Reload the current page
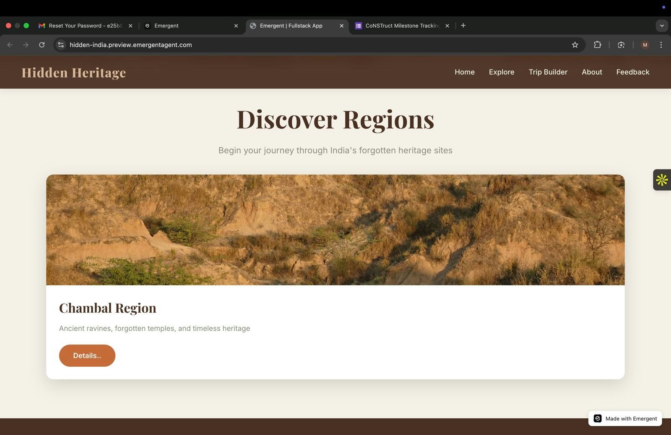Image resolution: width=671 pixels, height=435 pixels. (x=42, y=45)
